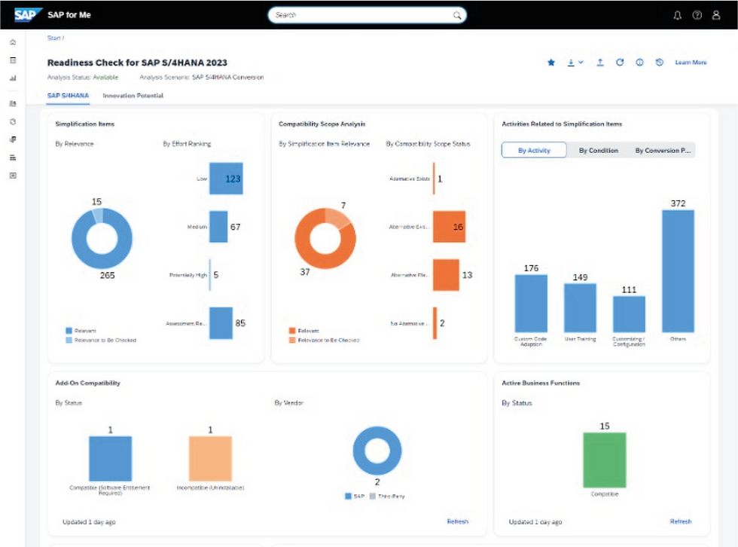The width and height of the screenshot is (738, 547).
Task: Open the history clock icon
Action: point(660,62)
